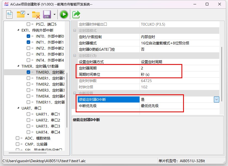Enable the TIMER11 checkbox
Screen dimensions: 228x166
coord(28,102)
